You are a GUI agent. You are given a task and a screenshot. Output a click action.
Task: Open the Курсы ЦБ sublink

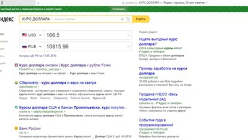(99, 98)
